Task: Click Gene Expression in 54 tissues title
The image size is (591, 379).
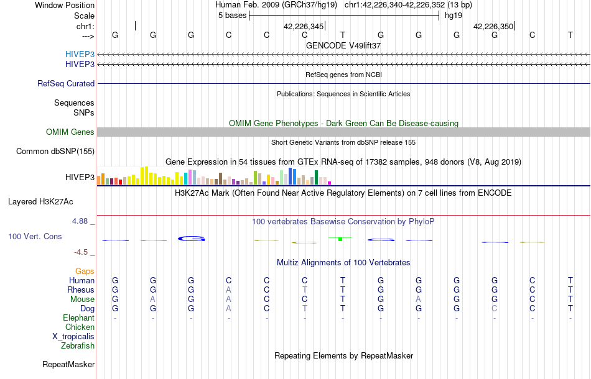Action: [x=343, y=162]
